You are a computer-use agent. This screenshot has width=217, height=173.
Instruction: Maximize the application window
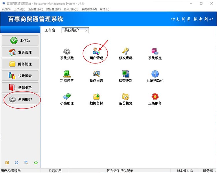[201, 3]
